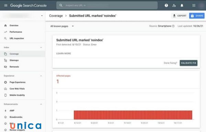Open the property selector dropdown
Viewport: 206px width, 132px height.
(x=23, y=16)
